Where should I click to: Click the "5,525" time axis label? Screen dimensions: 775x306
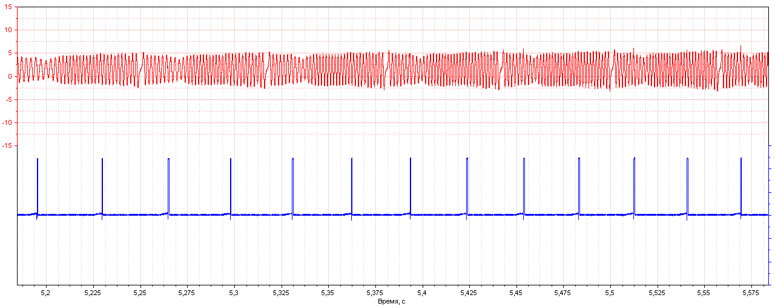[657, 293]
